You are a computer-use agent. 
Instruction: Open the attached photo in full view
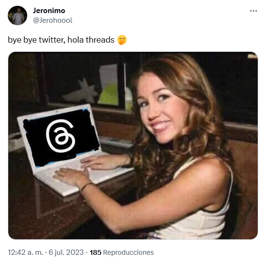[133, 145]
